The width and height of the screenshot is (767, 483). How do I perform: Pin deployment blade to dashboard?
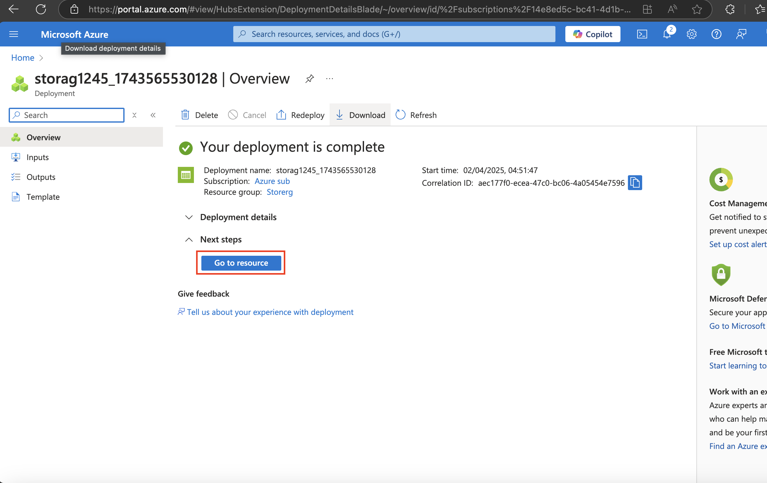pos(309,79)
